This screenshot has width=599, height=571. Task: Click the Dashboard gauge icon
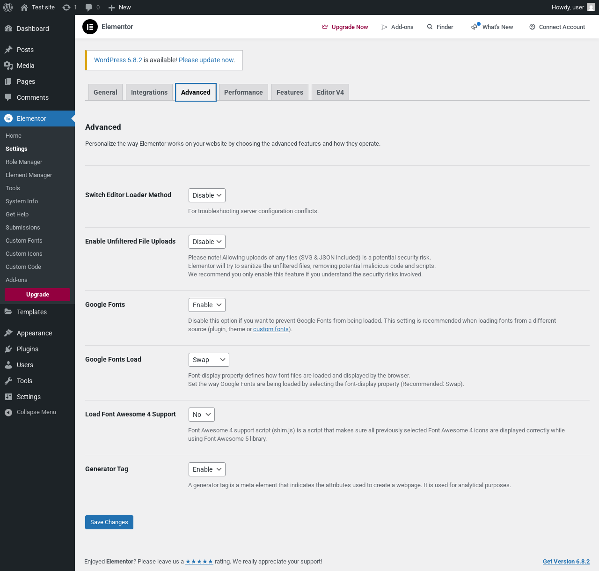[x=8, y=29]
